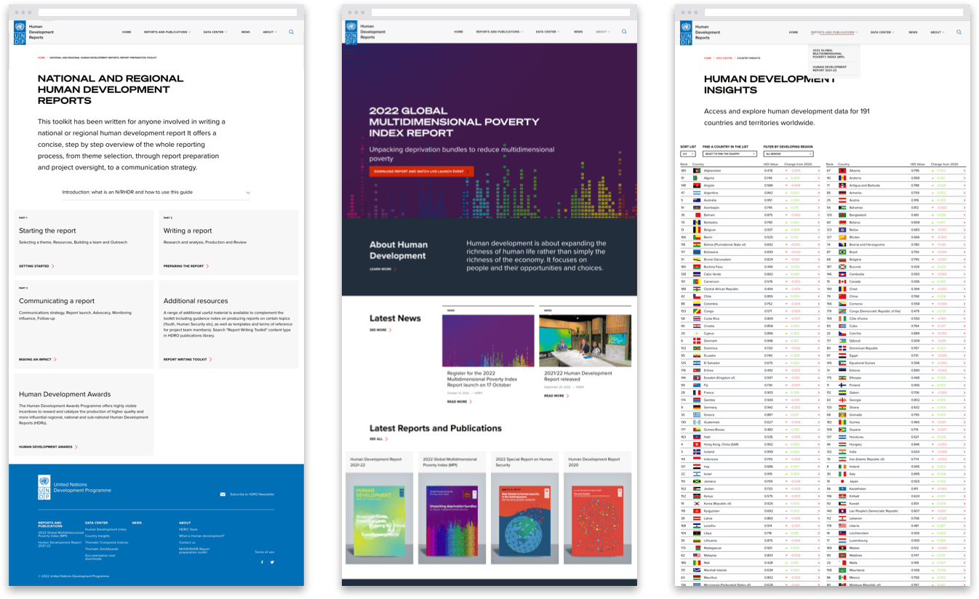This screenshot has height=599, width=979.
Task: Click the address bar of the toolkit page window
Action: [x=167, y=12]
